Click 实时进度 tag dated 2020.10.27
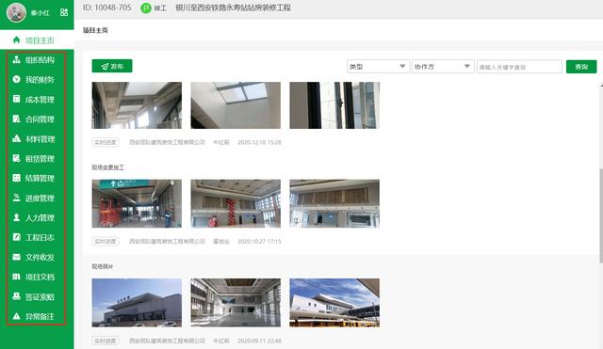Image resolution: width=603 pixels, height=349 pixels. [106, 241]
